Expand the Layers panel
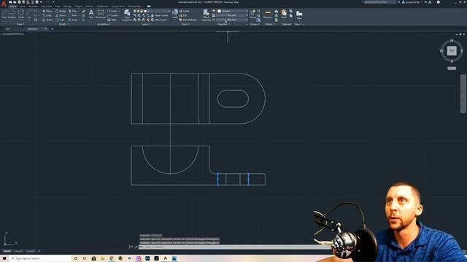The image size is (467, 262). (x=146, y=24)
